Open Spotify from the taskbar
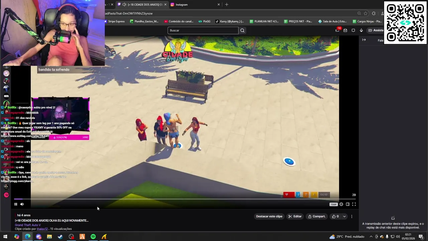 click(93, 237)
